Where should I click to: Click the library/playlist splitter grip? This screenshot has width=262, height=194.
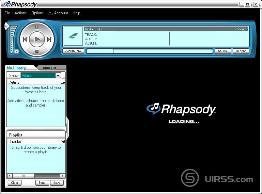36,129
